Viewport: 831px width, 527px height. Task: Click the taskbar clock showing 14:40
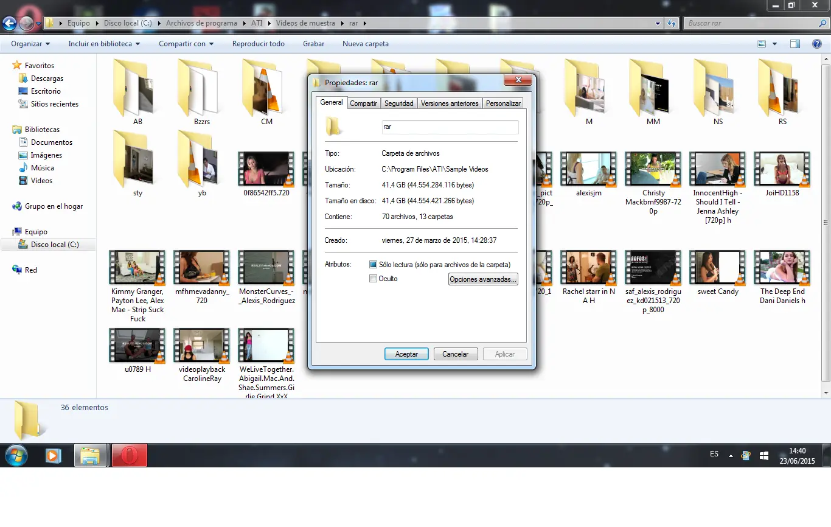(797, 456)
